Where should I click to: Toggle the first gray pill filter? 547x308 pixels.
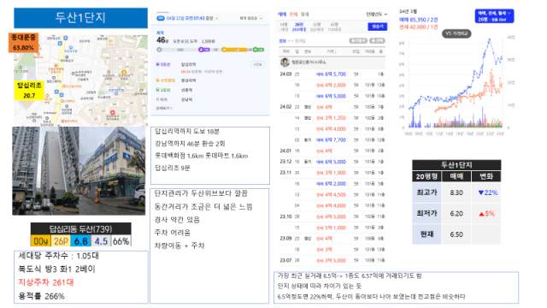tap(358, 41)
